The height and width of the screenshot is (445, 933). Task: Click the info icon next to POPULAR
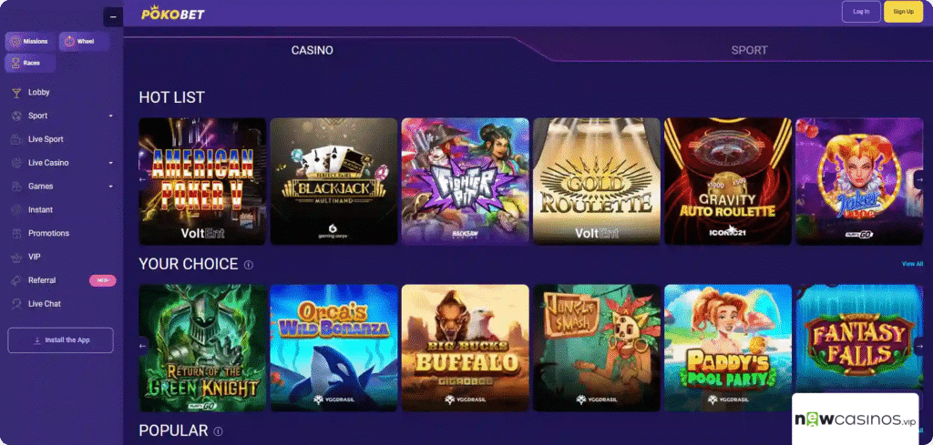[x=219, y=431]
